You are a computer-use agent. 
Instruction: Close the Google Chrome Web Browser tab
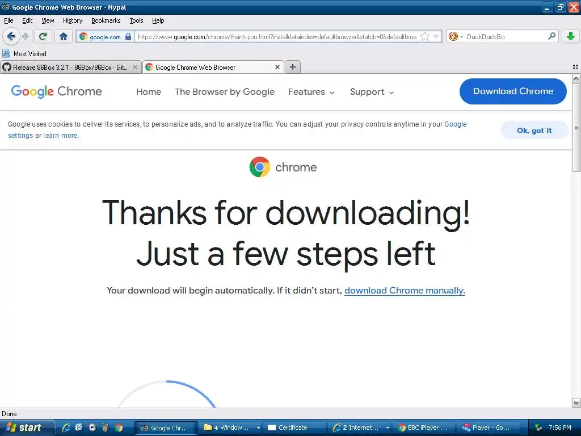click(277, 67)
